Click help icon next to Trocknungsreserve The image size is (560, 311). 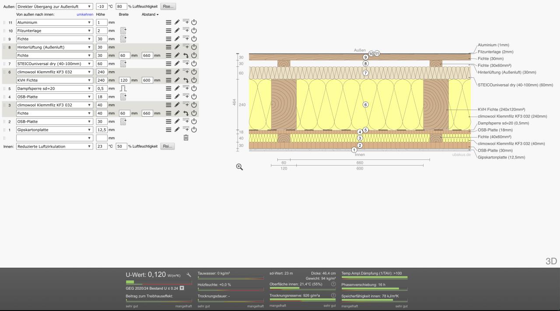tap(333, 295)
